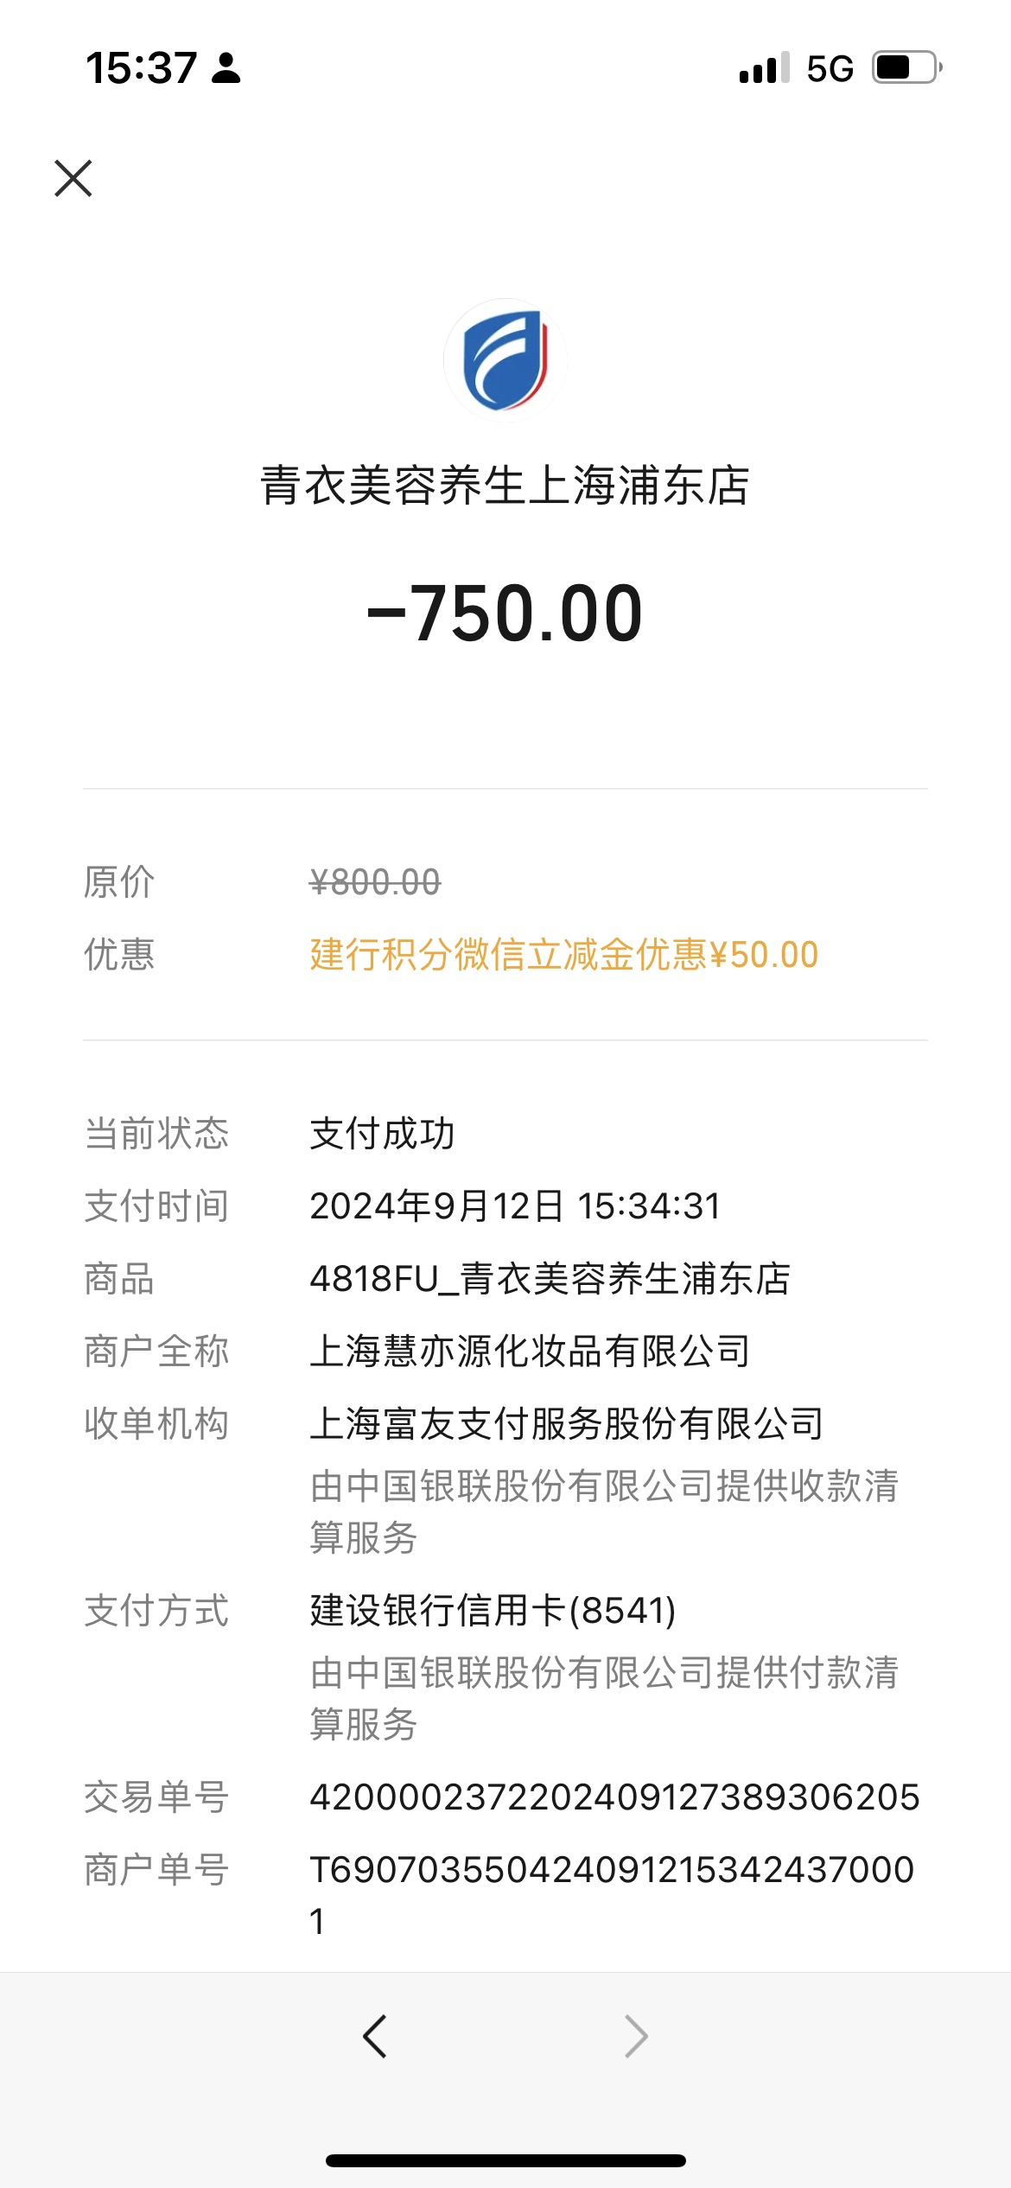1011x2188 pixels.
Task: Go forward with the right chevron
Action: [x=636, y=2037]
